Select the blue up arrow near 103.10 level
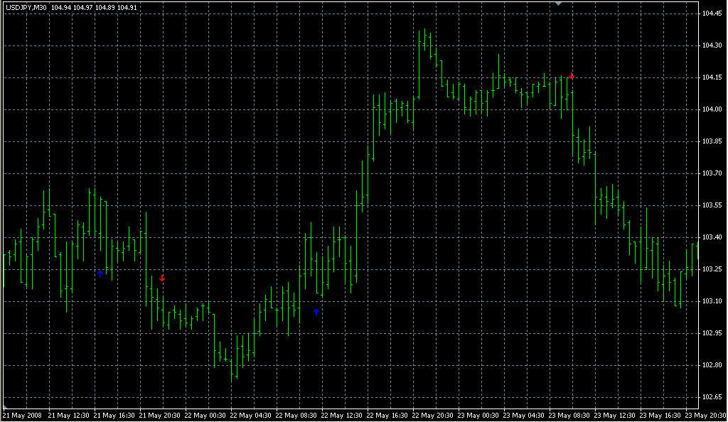Viewport: 728px width, 422px height. coord(316,312)
